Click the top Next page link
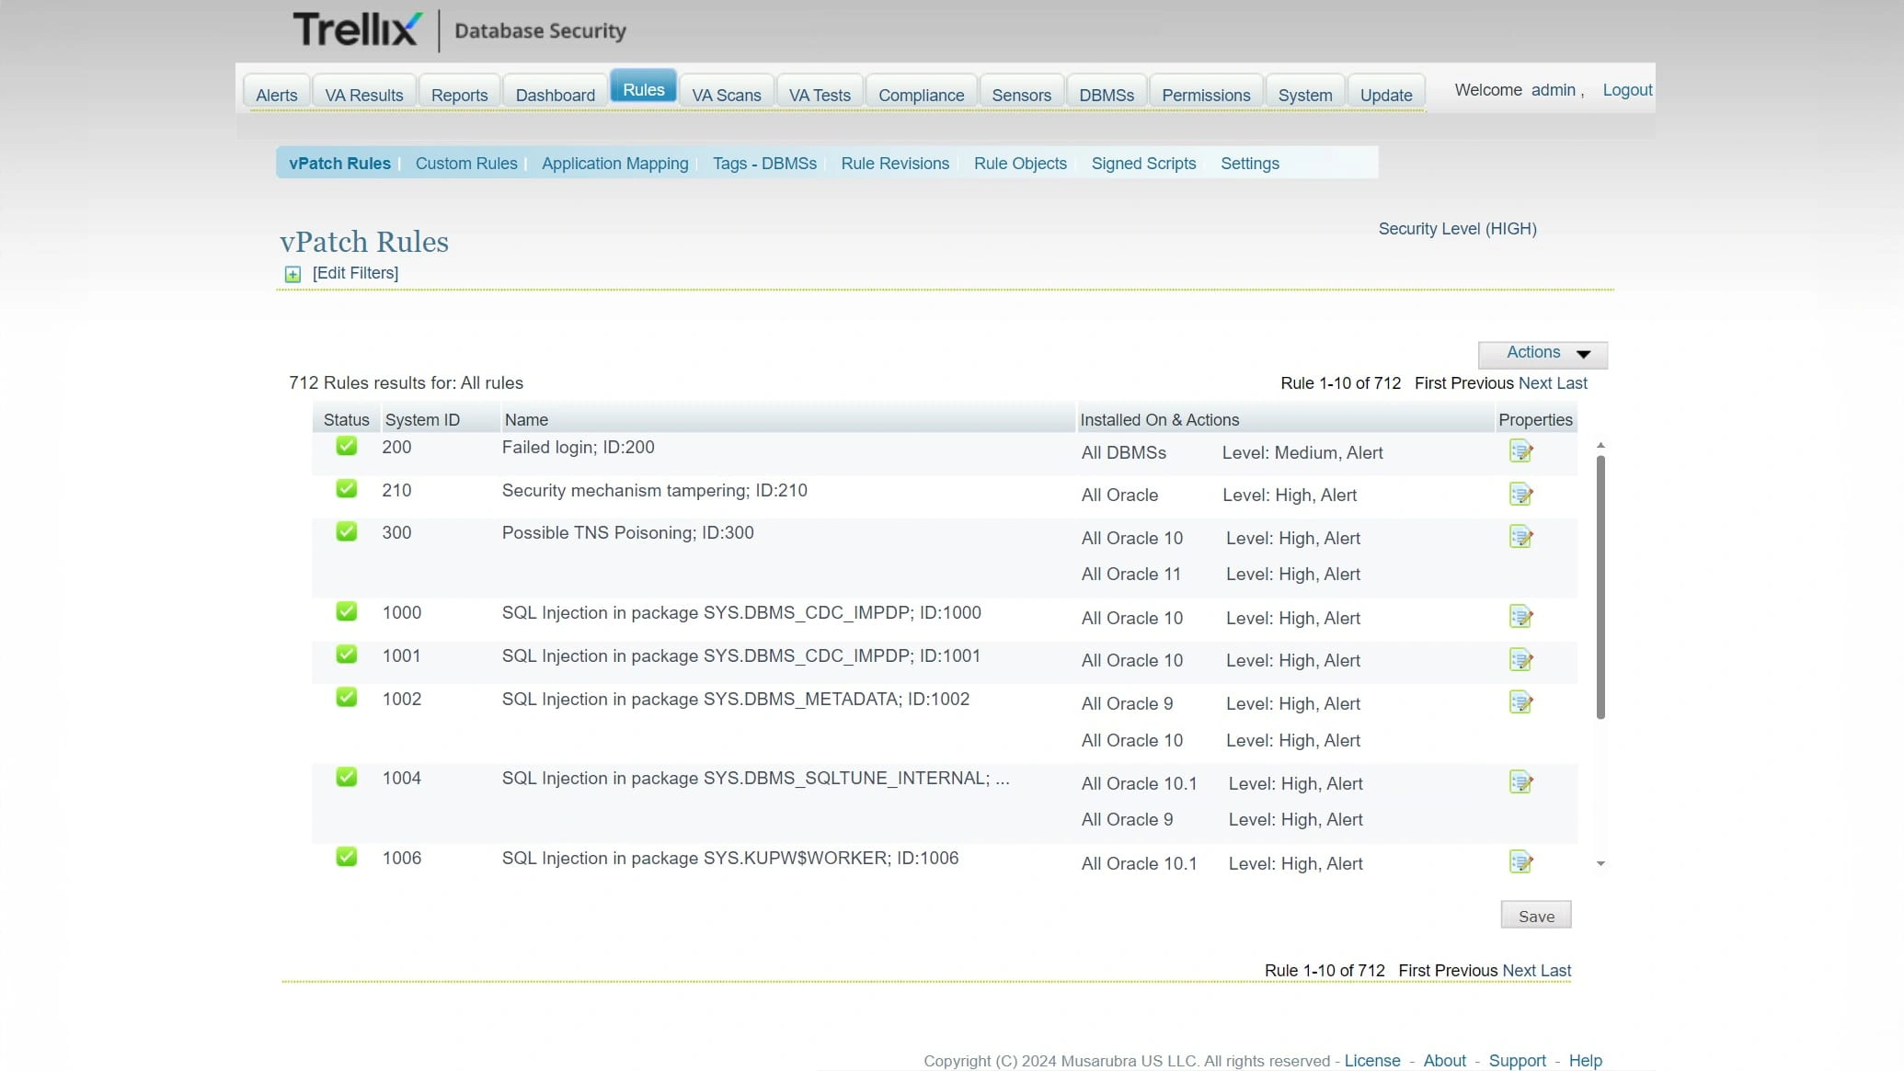This screenshot has height=1071, width=1904. coord(1535,382)
